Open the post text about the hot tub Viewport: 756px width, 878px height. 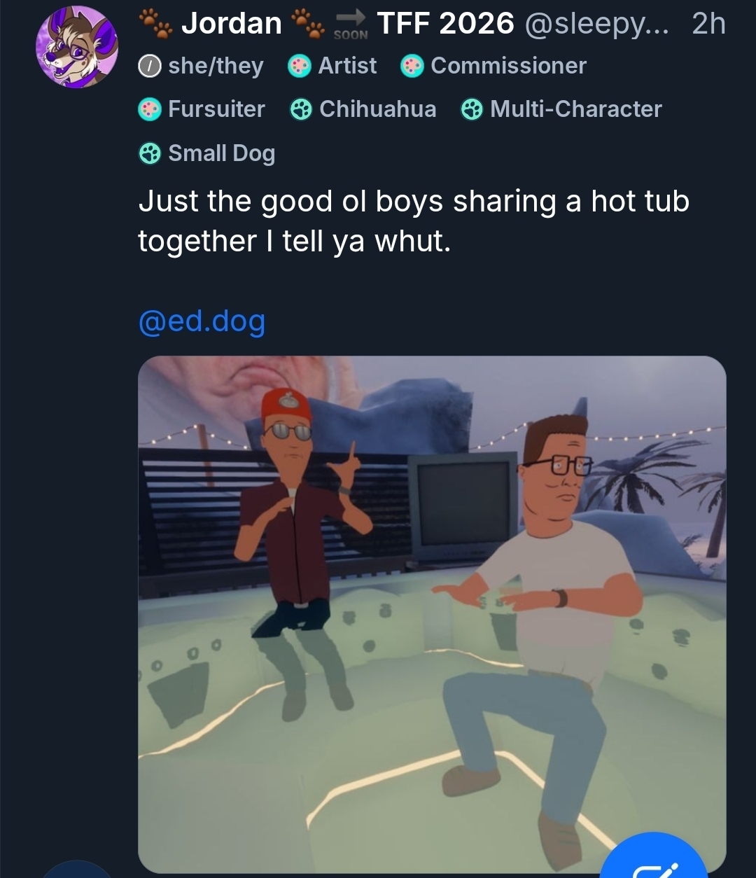(x=413, y=221)
